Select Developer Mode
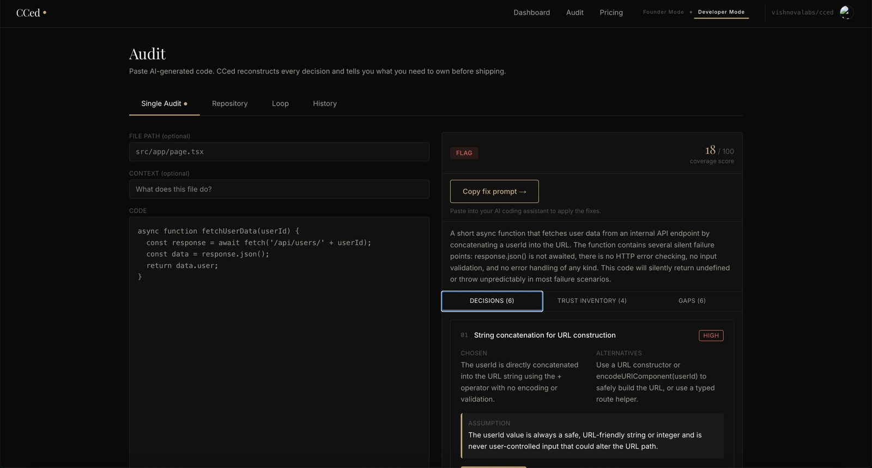 (x=721, y=12)
